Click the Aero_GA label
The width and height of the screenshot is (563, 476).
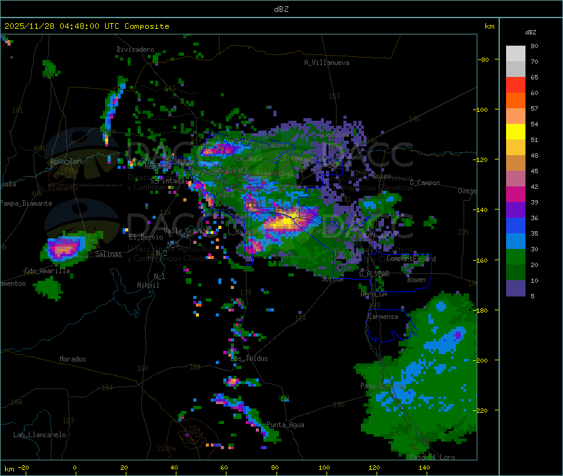click(x=373, y=294)
